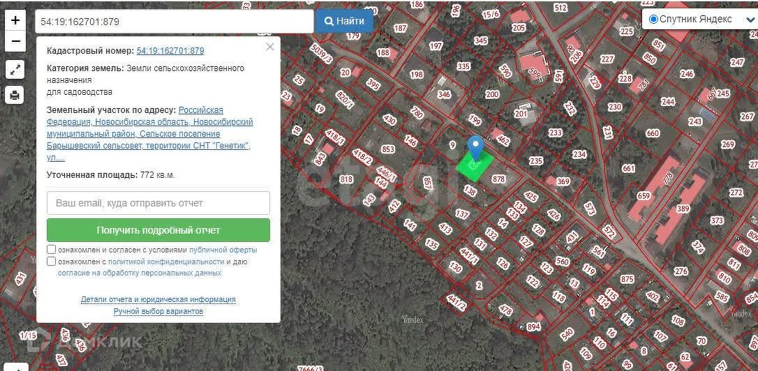
Task: Select the highlighted green parcel on map
Action: [x=475, y=166]
